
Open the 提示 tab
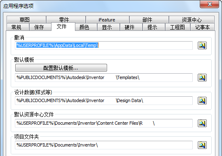154,27
